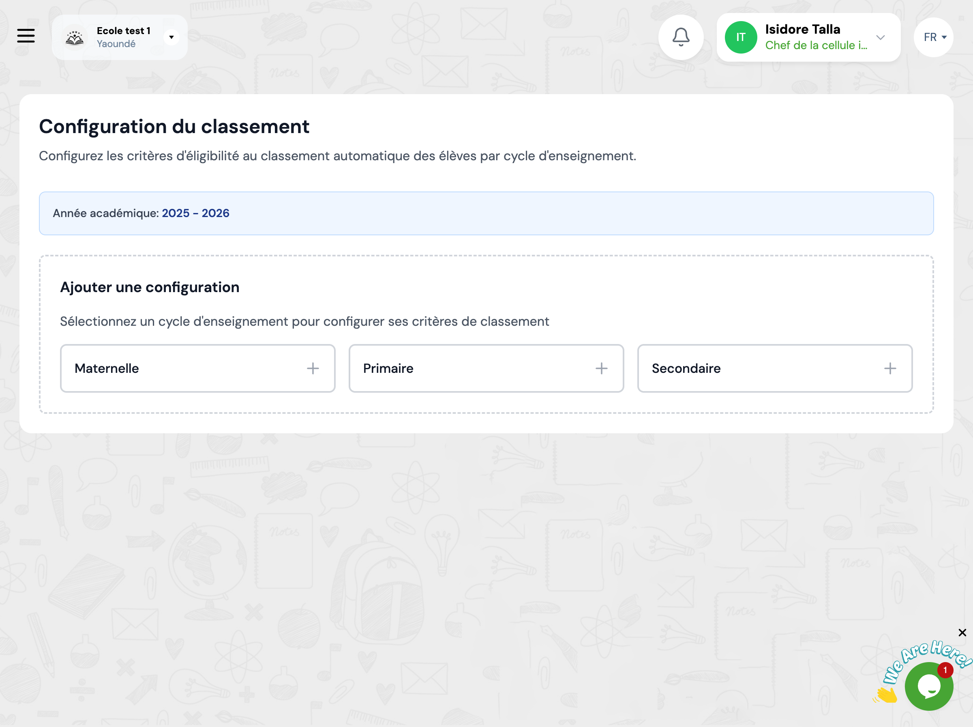Viewport: 973px width, 727px height.
Task: Click the 2025 - 2026 academic year link
Action: point(195,213)
